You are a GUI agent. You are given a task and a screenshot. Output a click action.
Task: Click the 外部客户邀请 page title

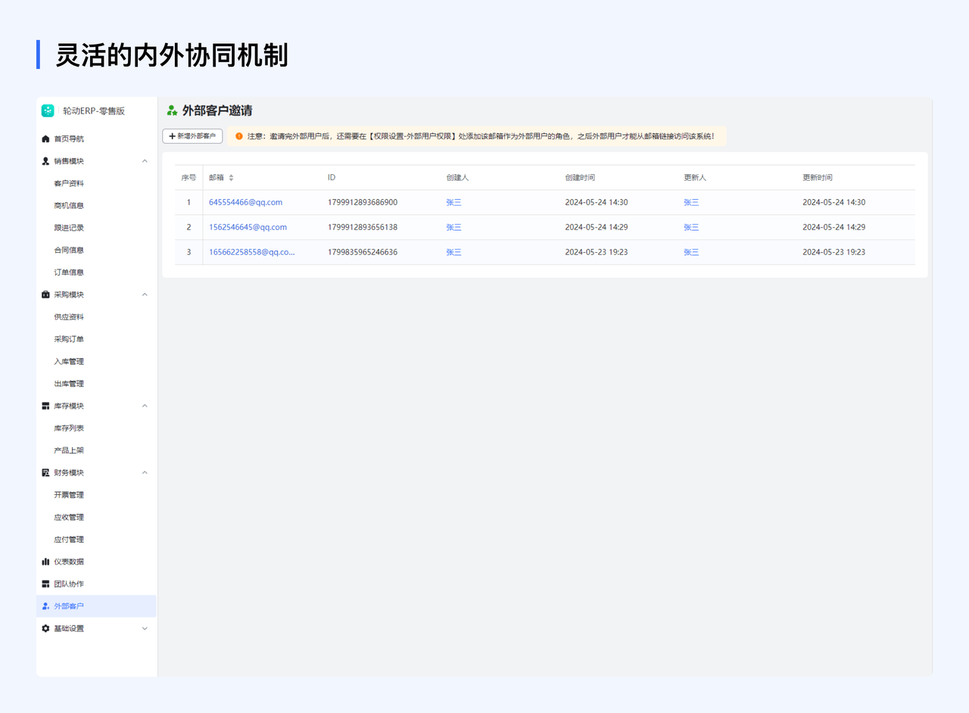pos(217,111)
